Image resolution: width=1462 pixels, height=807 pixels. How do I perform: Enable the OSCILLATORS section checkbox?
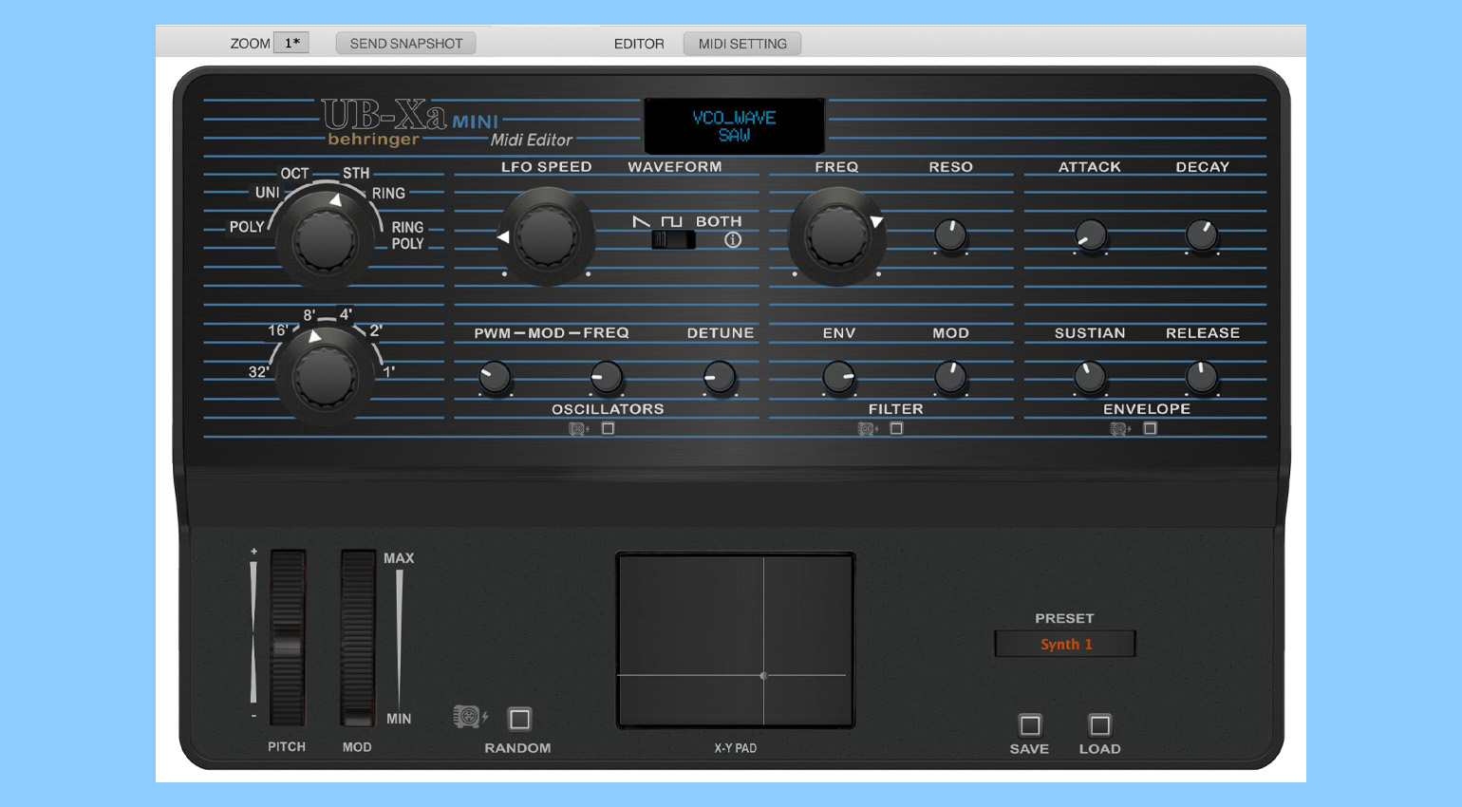click(609, 429)
